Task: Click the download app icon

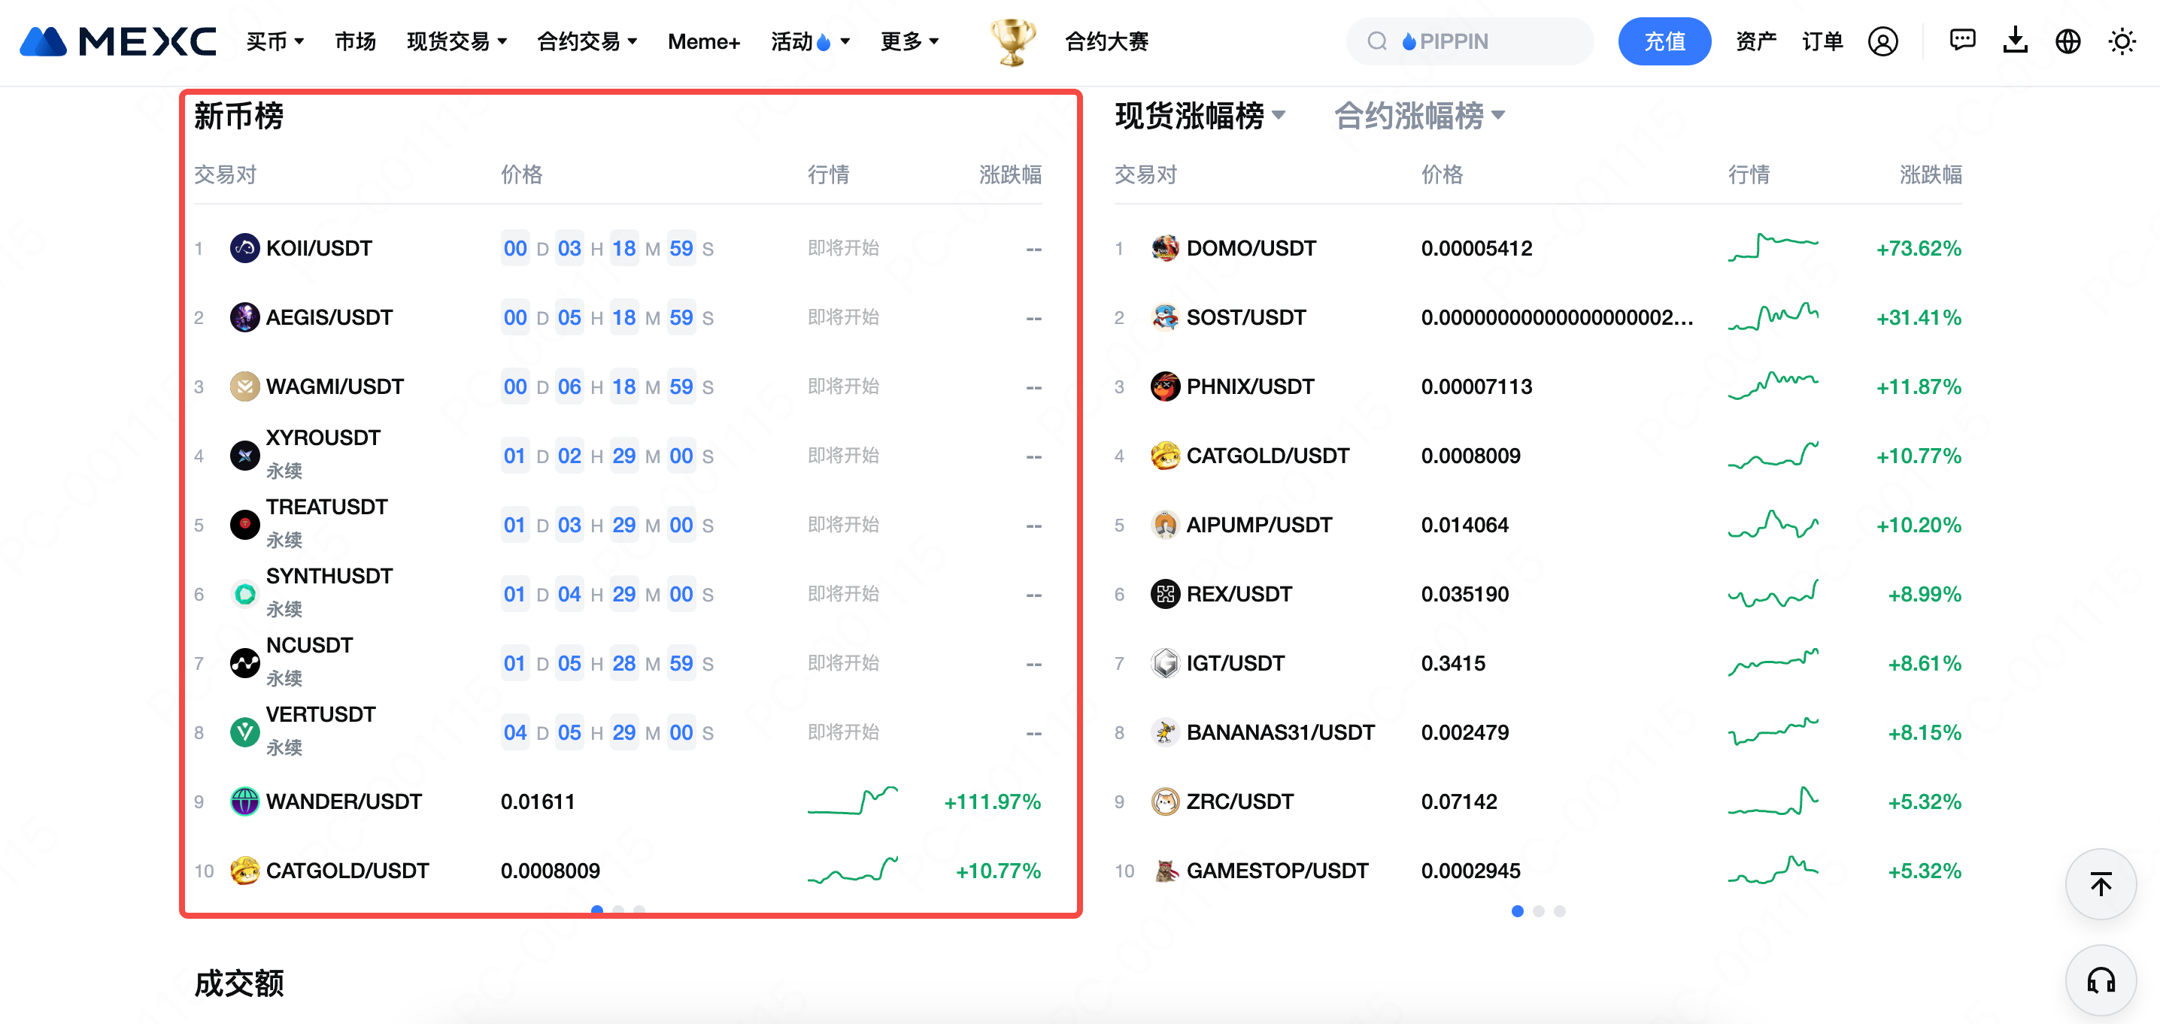Action: click(x=2015, y=40)
